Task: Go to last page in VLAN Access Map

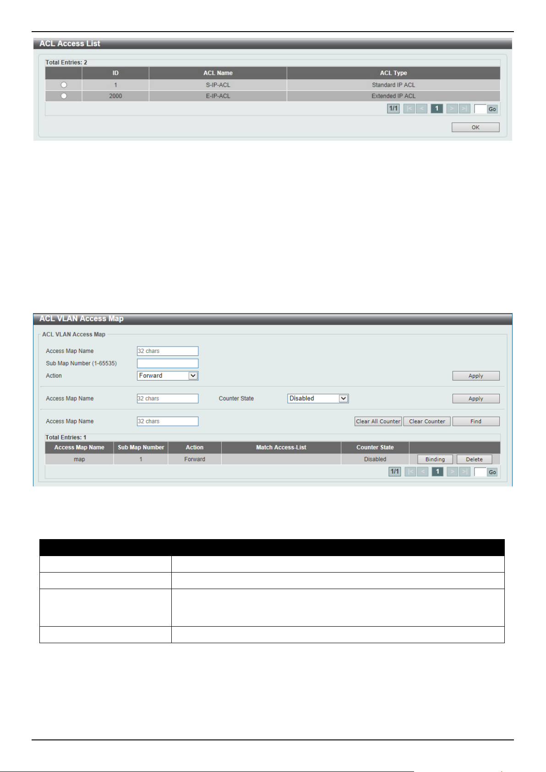Action: (465, 472)
